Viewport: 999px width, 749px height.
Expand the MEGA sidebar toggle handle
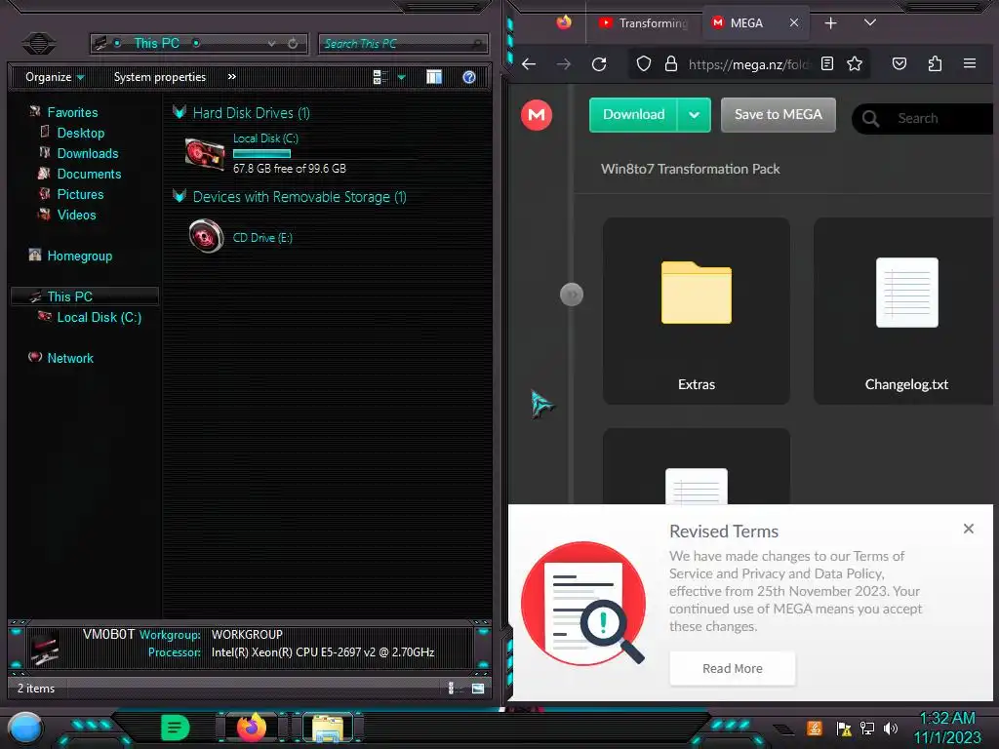point(572,295)
